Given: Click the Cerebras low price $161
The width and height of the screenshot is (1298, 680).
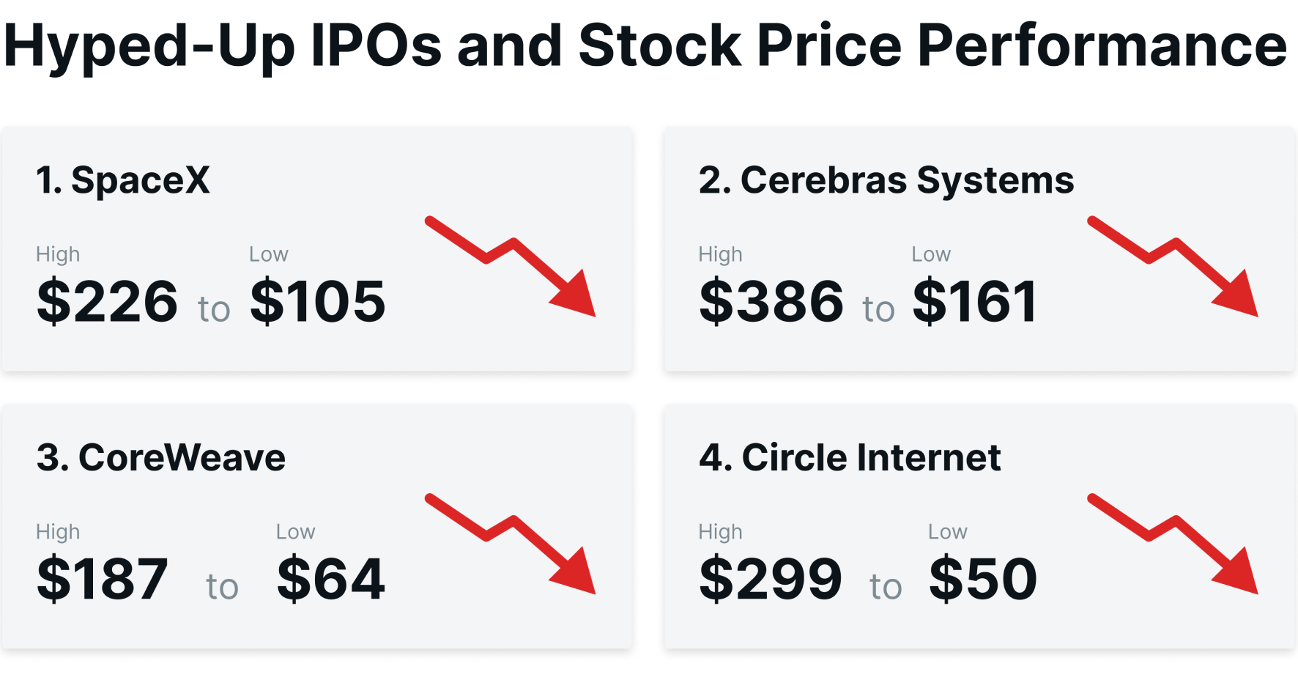Looking at the screenshot, I should click(x=974, y=301).
